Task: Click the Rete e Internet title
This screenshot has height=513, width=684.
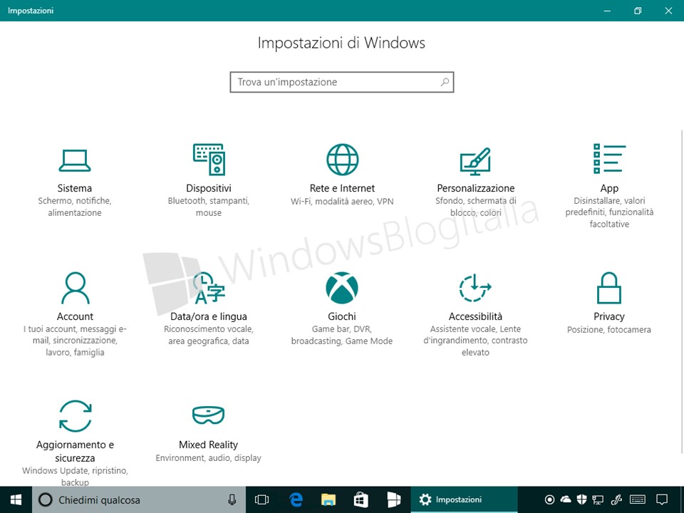Action: coord(342,188)
